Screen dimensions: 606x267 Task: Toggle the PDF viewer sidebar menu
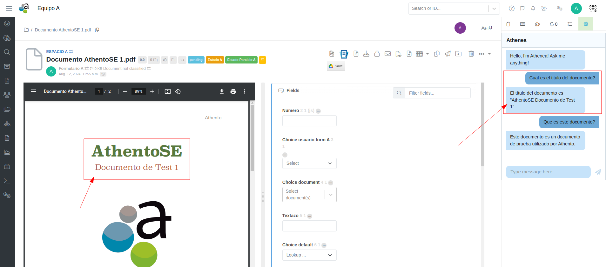click(x=34, y=91)
